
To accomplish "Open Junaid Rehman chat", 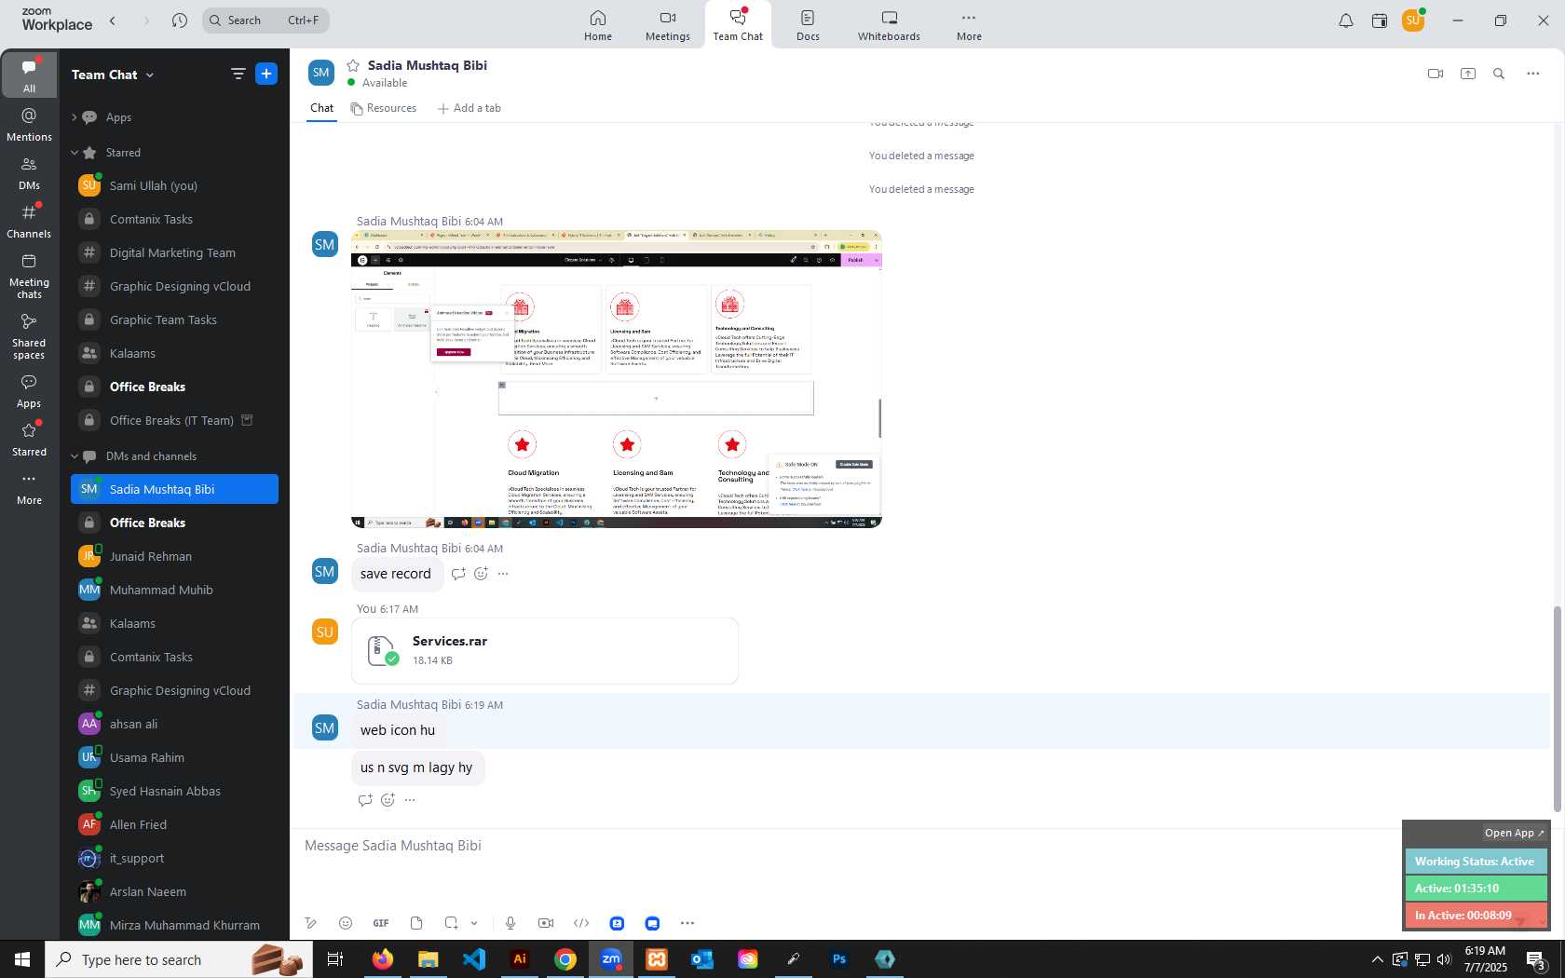I will pos(174,556).
